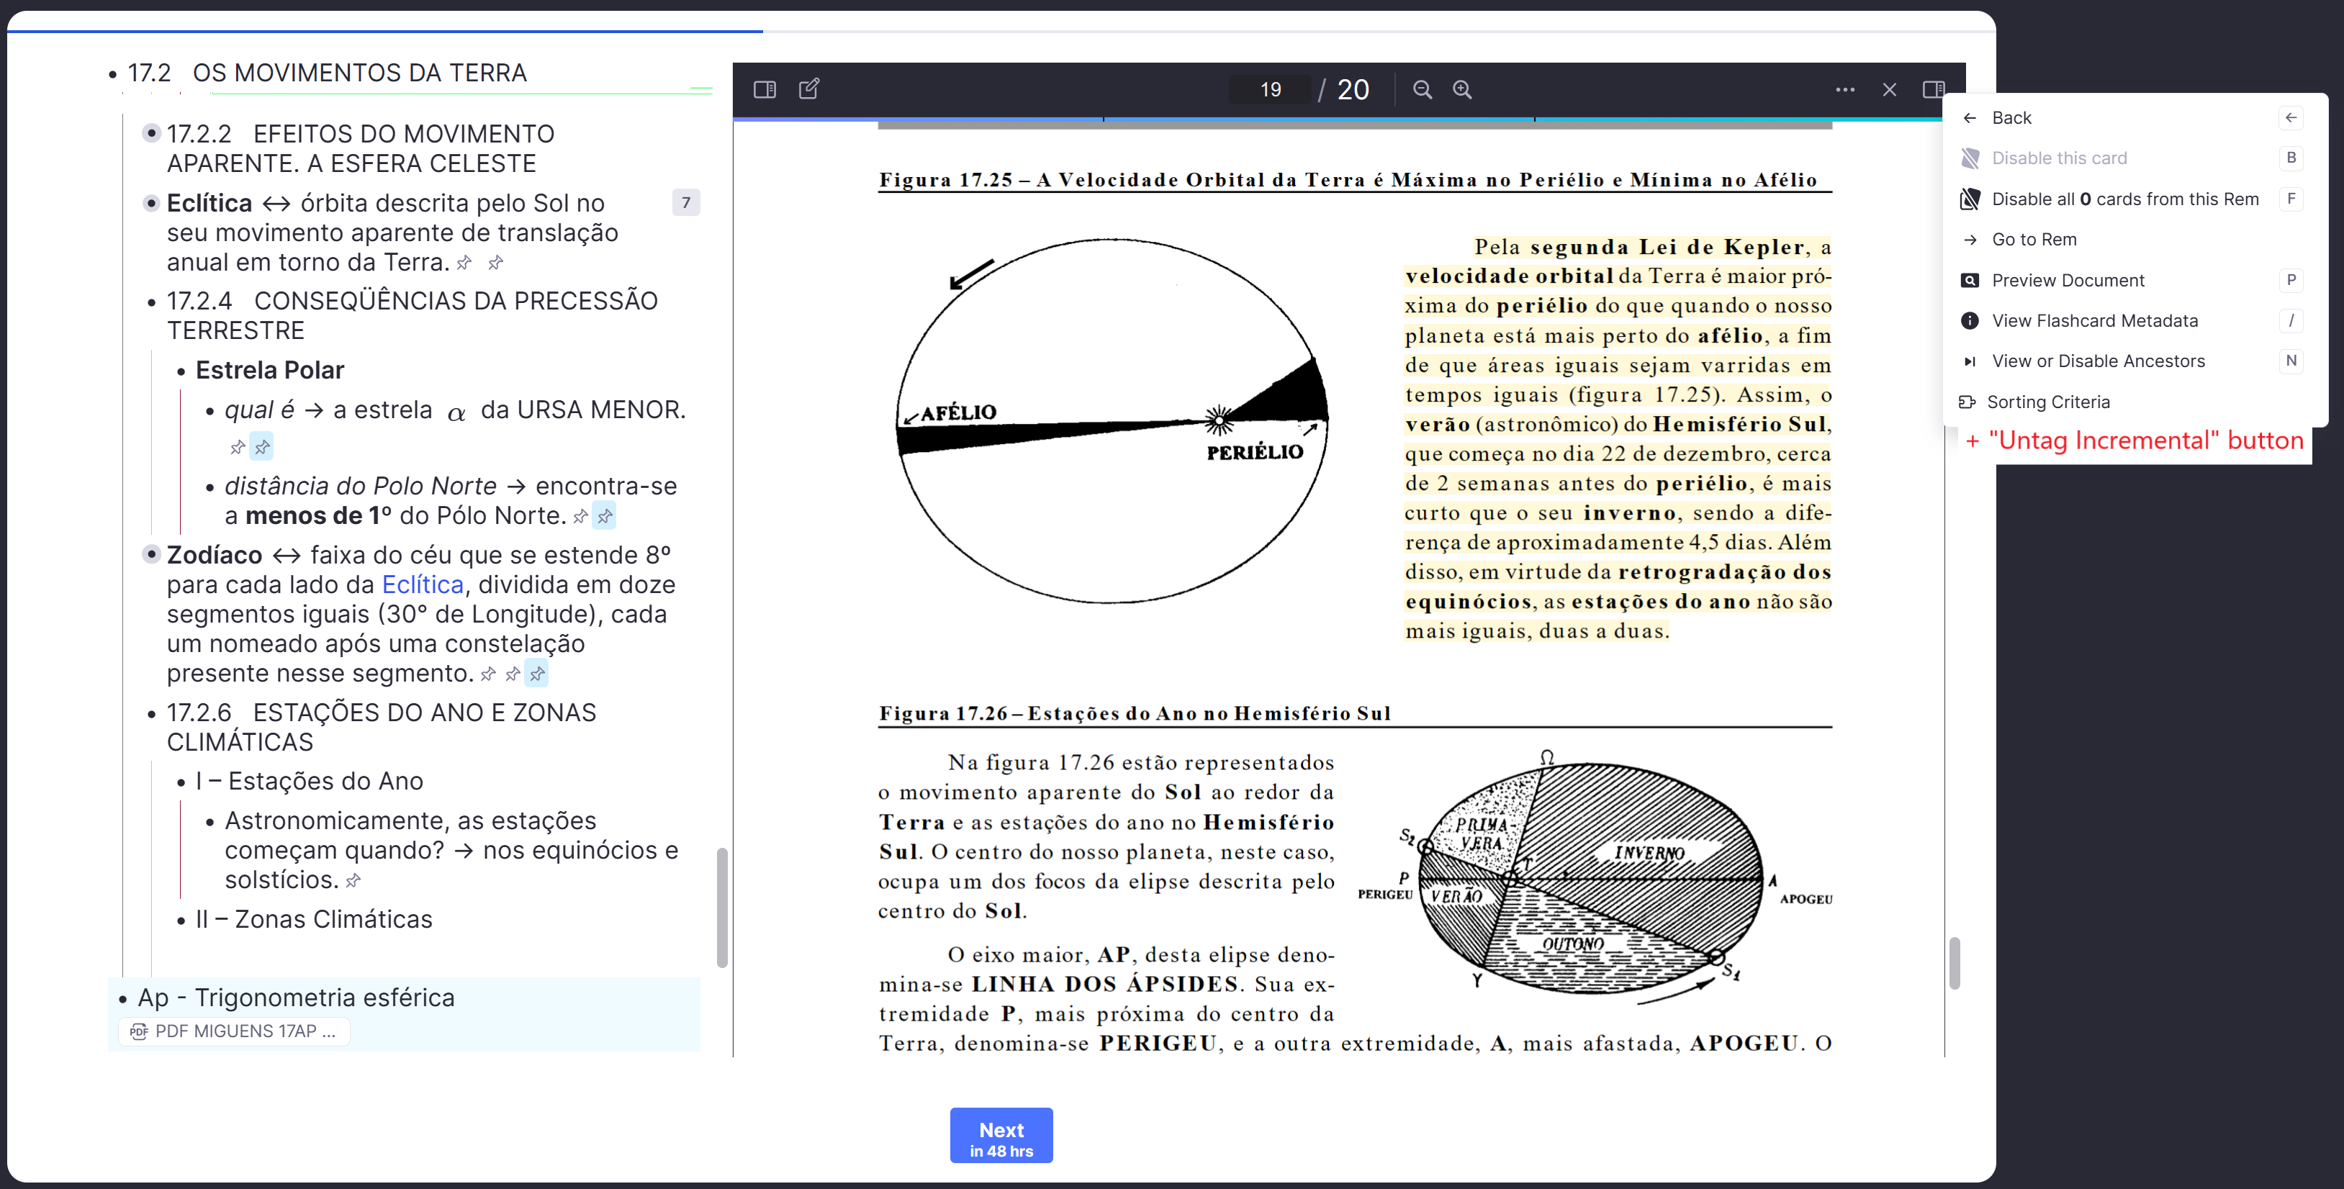Viewport: 2344px width, 1189px height.
Task: Click the PDF edit pencil icon
Action: pos(809,89)
